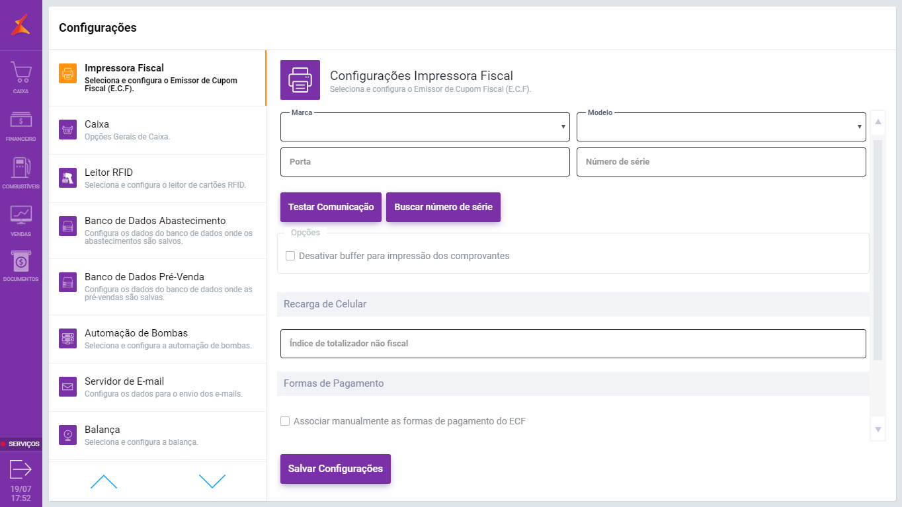Click the vertical scrollbar thumb in the settings panel

point(878,249)
